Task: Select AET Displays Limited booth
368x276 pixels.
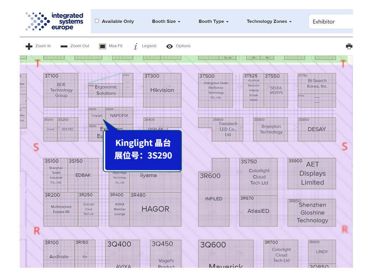Action: [312, 174]
